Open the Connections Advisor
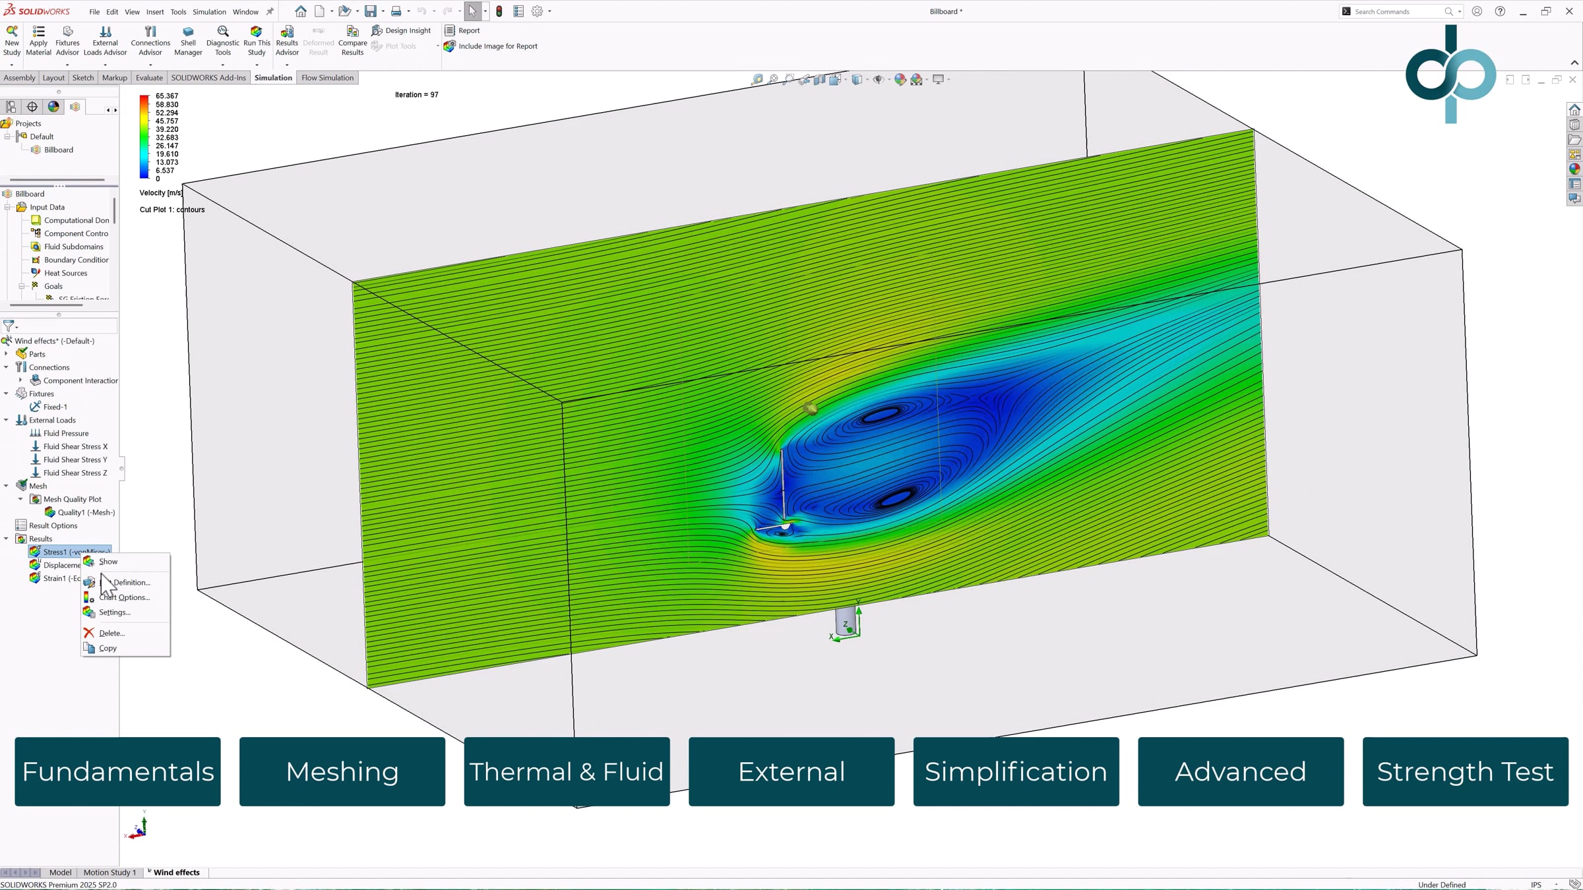 [x=150, y=41]
